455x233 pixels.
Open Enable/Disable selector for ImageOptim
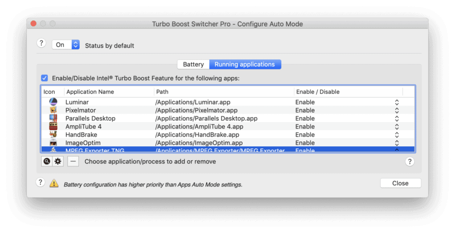click(x=397, y=143)
